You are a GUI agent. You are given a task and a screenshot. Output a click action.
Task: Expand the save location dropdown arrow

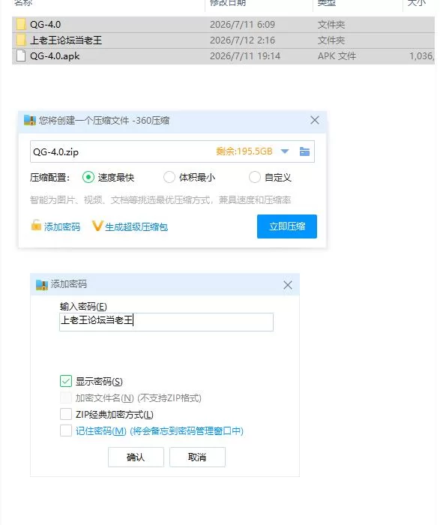[285, 151]
